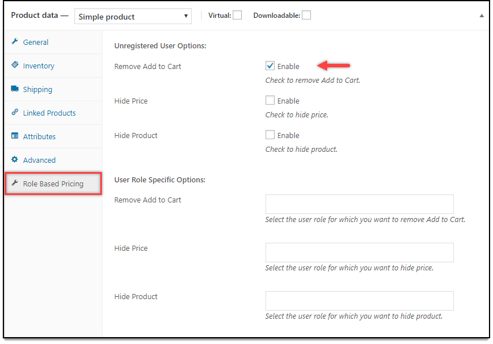The height and width of the screenshot is (344, 493).
Task: Click the Role Based Pricing wrench icon
Action: click(x=15, y=184)
